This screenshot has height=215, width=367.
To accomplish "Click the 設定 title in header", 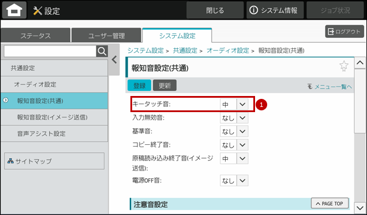I will (52, 11).
